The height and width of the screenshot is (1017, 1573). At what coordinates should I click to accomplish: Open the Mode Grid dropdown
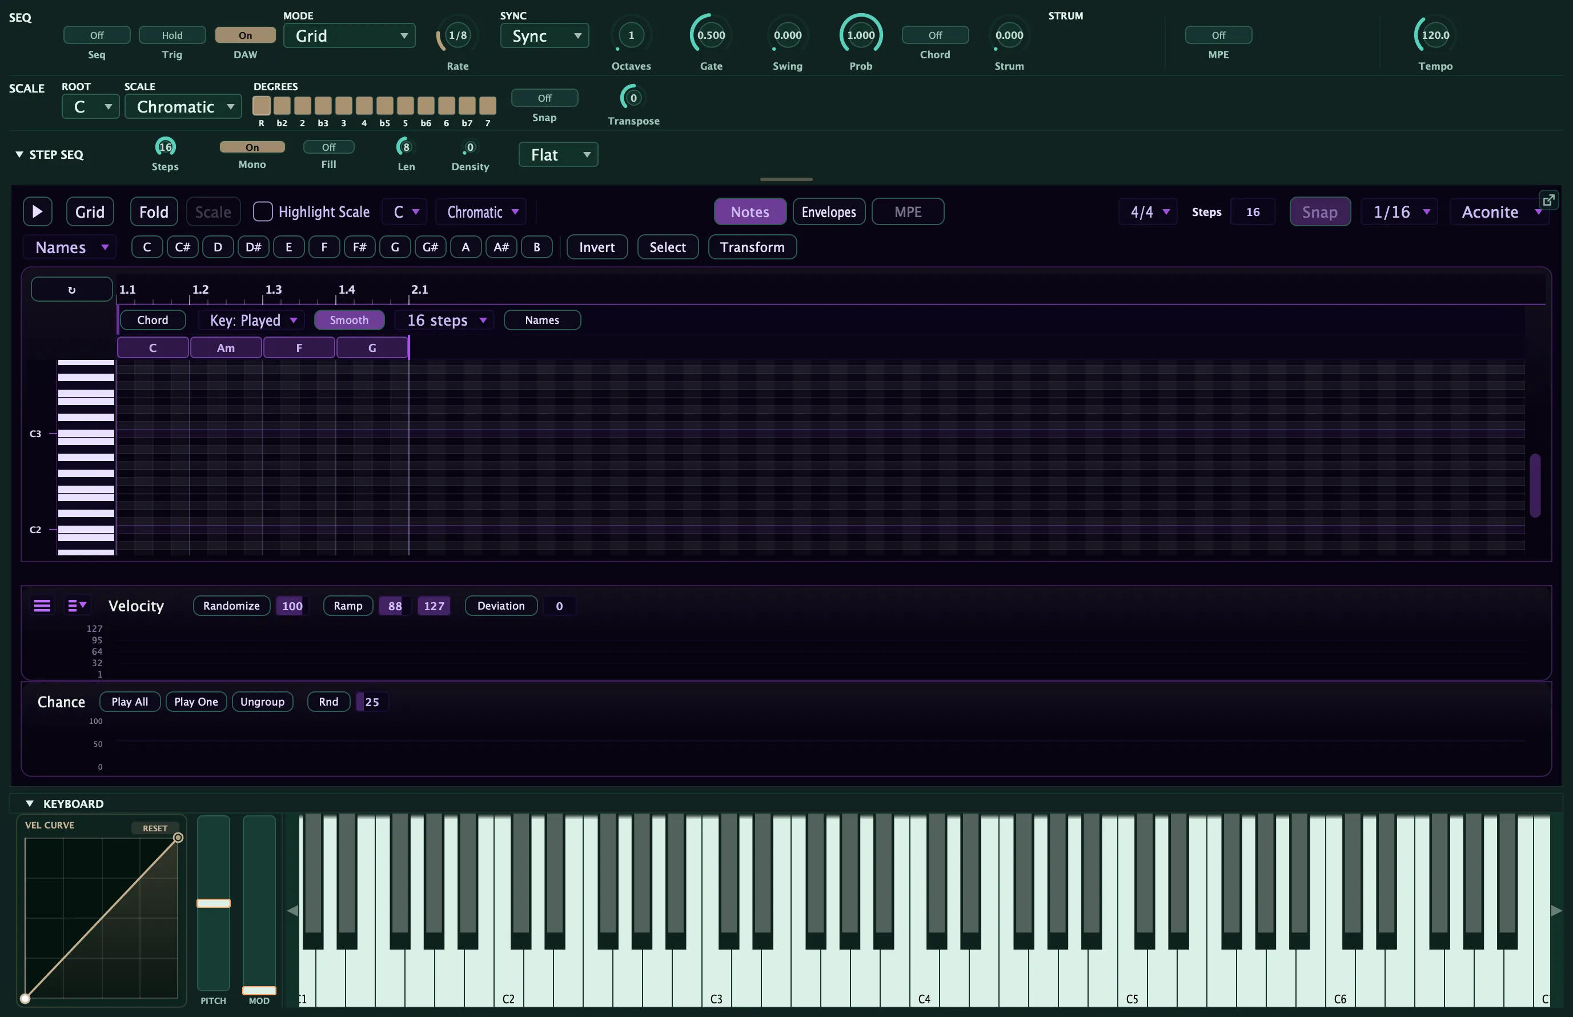pyautogui.click(x=349, y=35)
